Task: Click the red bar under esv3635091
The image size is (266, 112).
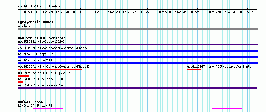Action: click(x=28, y=70)
